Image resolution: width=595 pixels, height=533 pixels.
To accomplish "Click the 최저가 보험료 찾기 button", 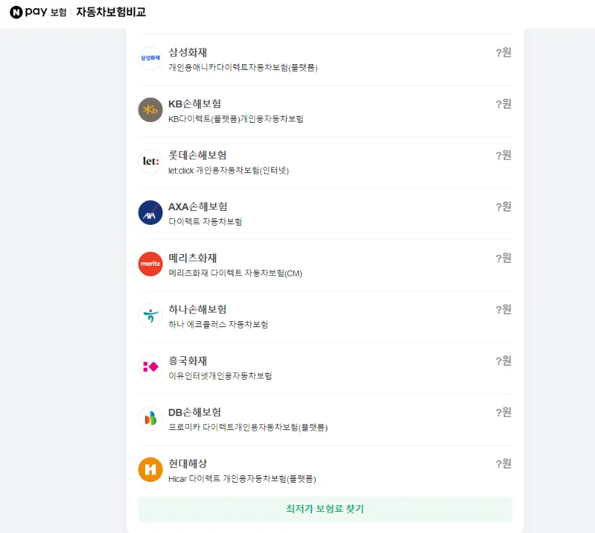I will click(x=324, y=509).
